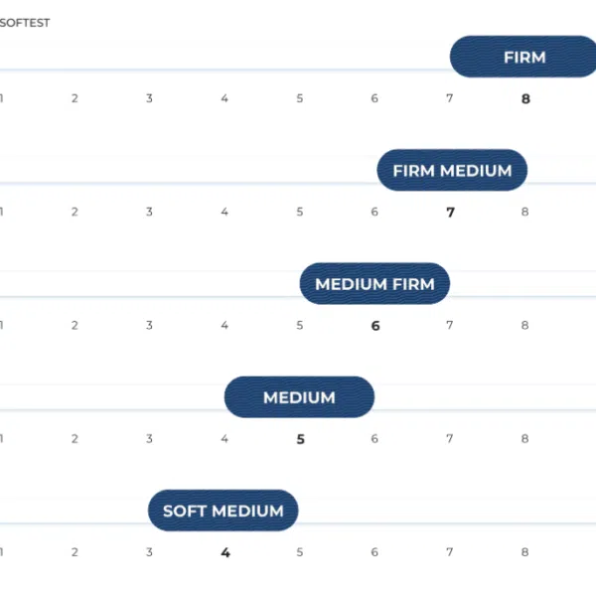Select bold number 6 on the MEDIUM FIRM scale

coord(375,326)
